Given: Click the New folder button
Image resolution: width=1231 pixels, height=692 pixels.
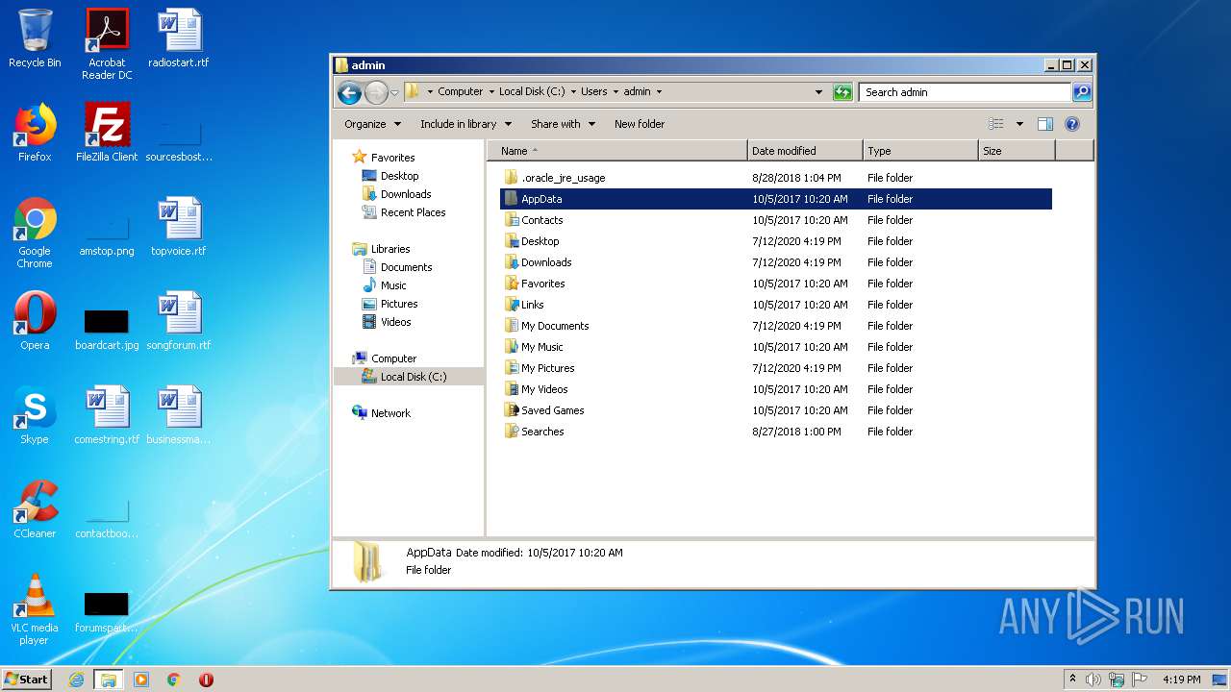Looking at the screenshot, I should point(640,124).
